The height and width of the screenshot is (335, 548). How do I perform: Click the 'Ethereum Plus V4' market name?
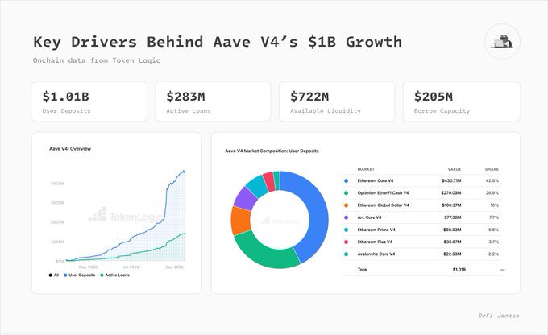tap(375, 242)
